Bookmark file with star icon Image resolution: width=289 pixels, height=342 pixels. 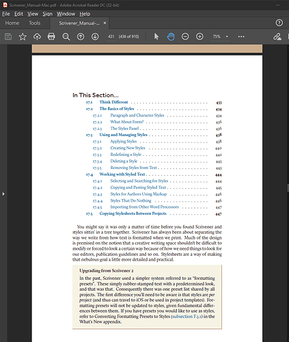(x=23, y=36)
